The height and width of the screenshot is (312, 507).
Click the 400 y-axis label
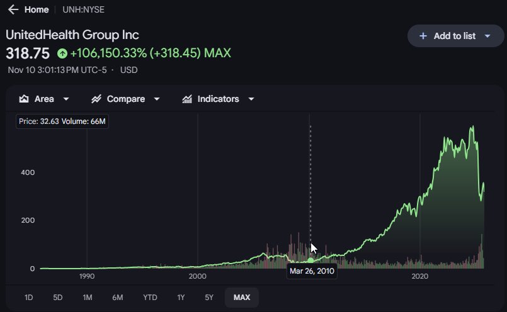(28, 172)
